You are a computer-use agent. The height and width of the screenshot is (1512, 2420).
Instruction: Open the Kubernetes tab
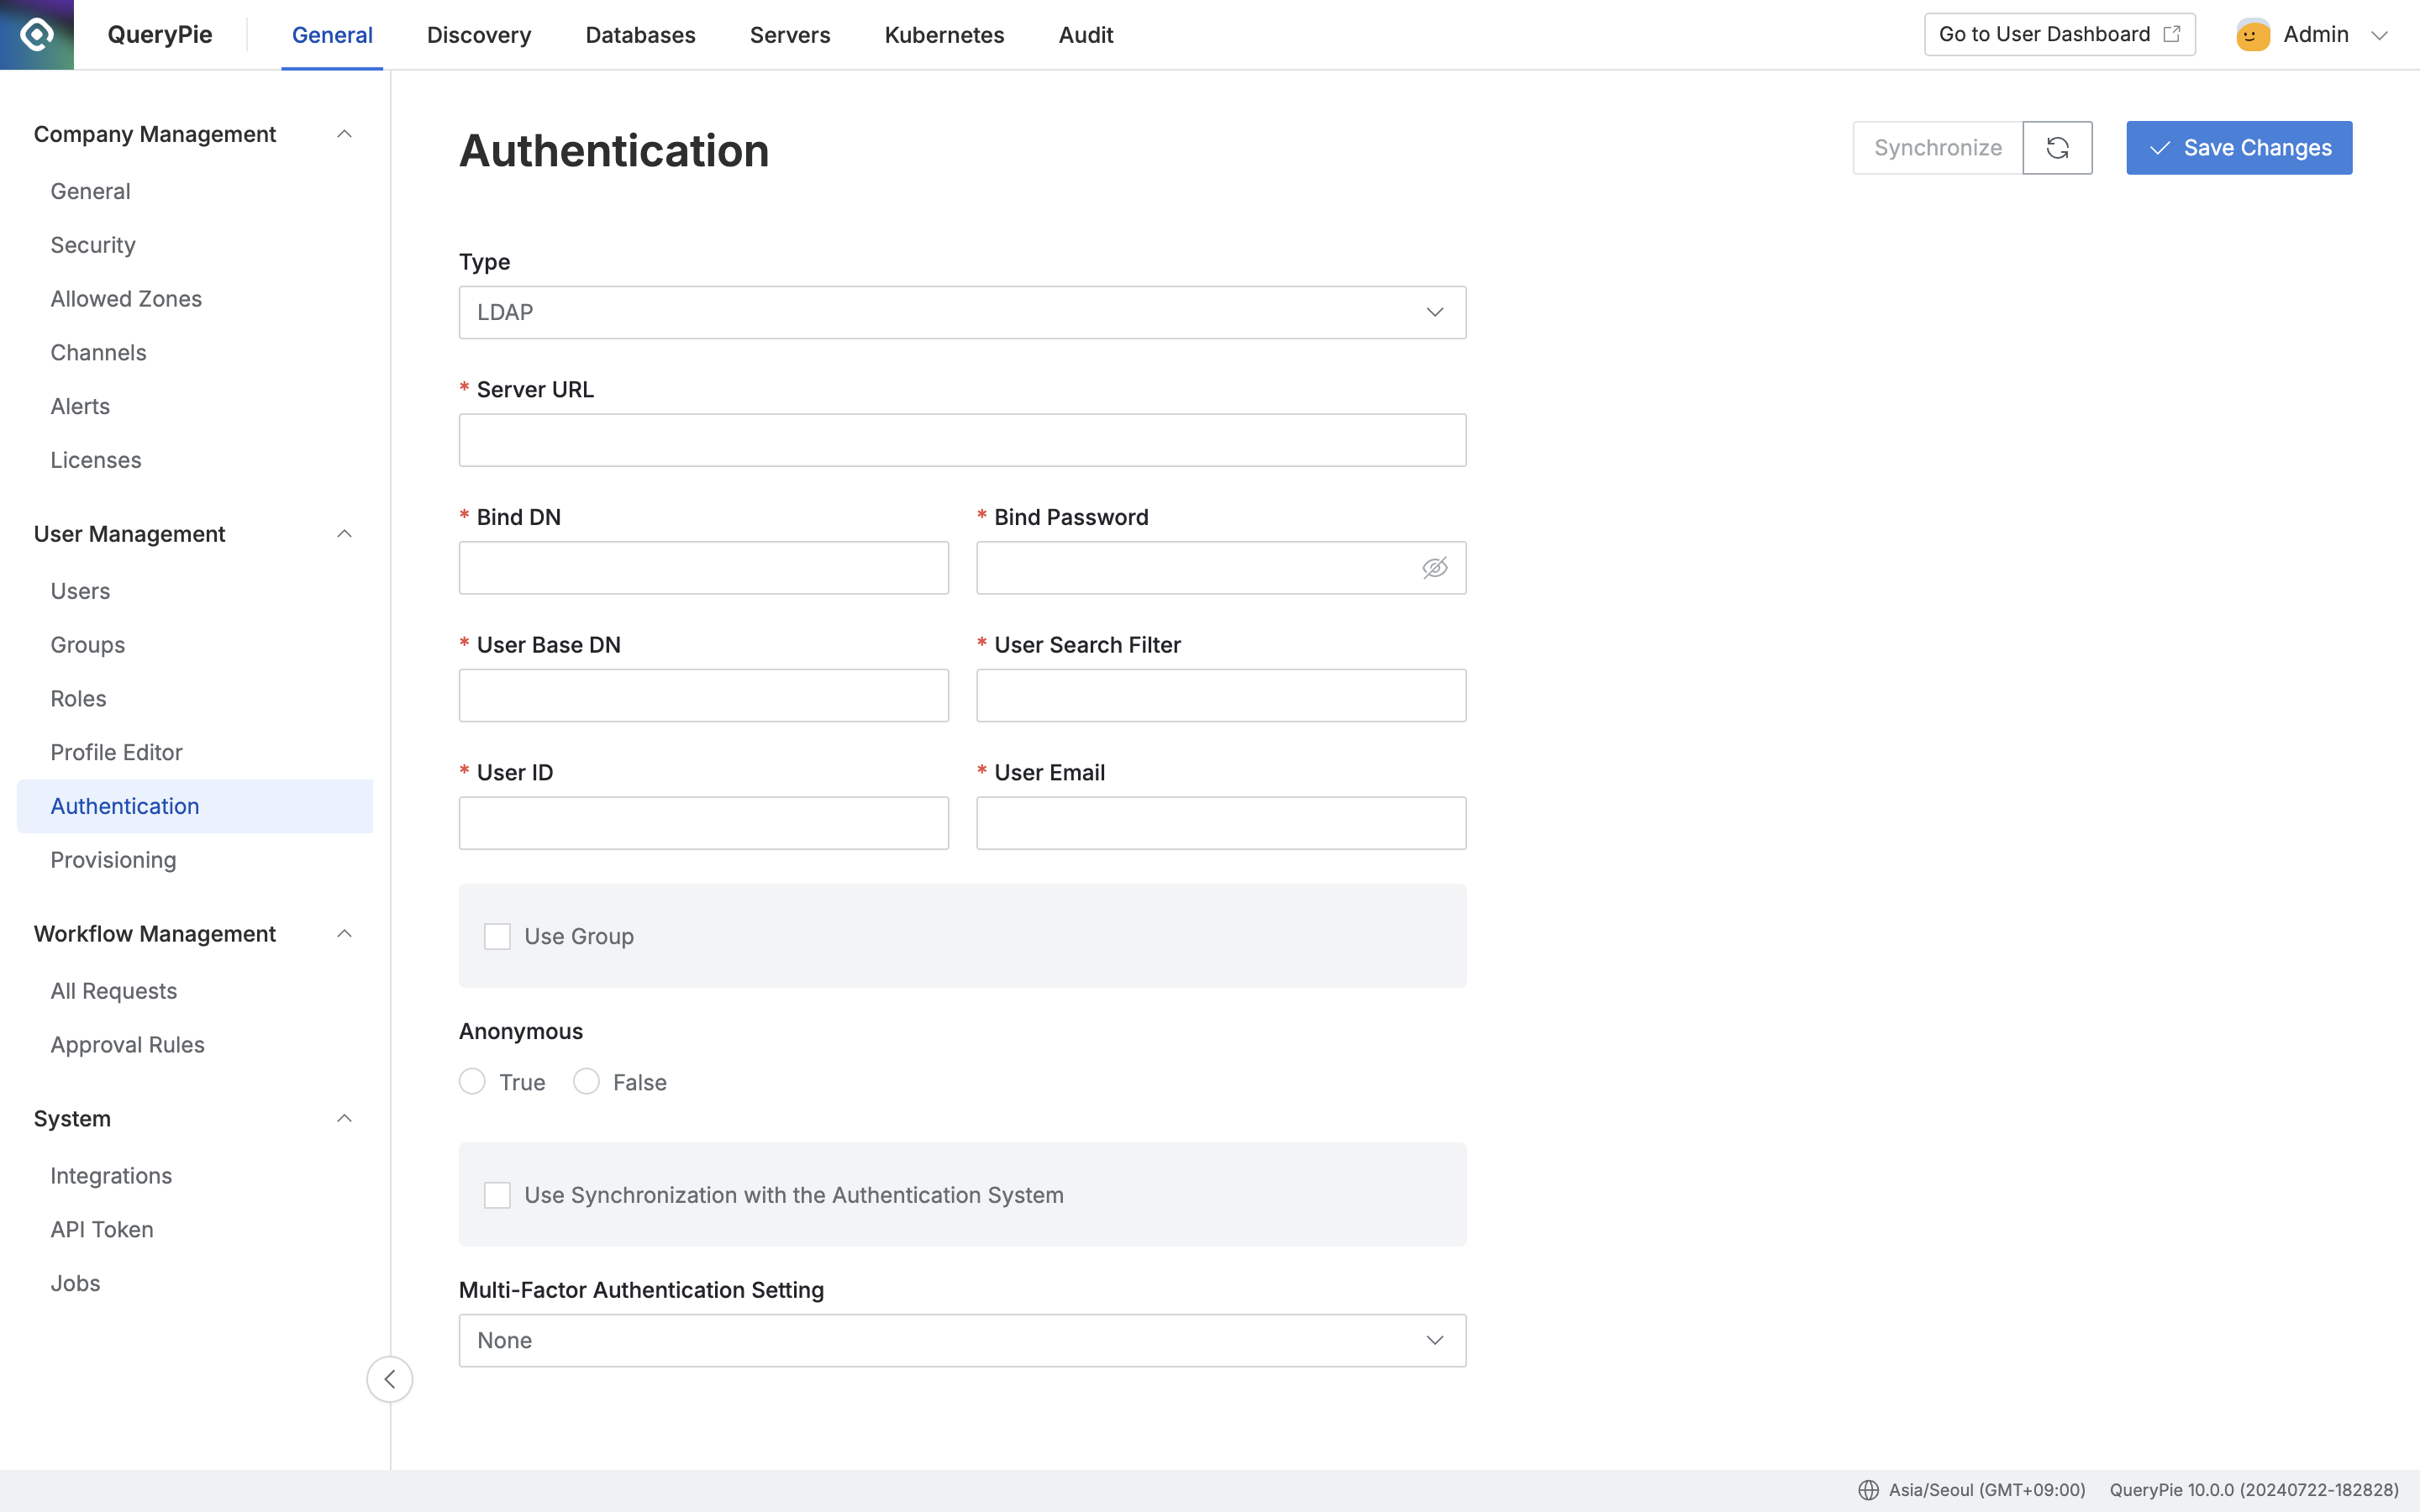click(944, 35)
